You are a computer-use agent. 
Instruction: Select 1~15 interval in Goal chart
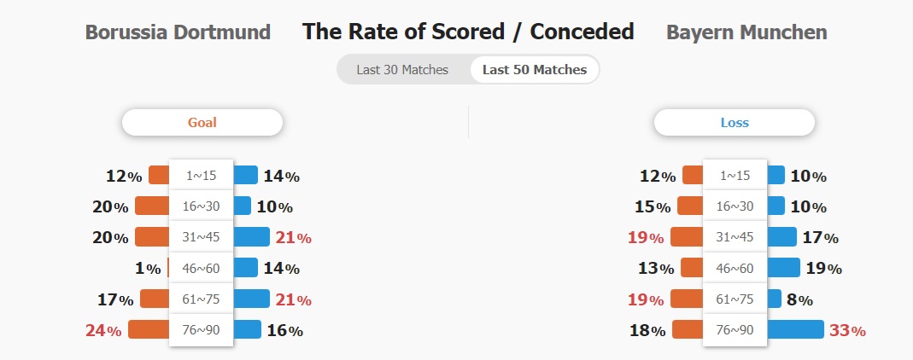(x=202, y=175)
